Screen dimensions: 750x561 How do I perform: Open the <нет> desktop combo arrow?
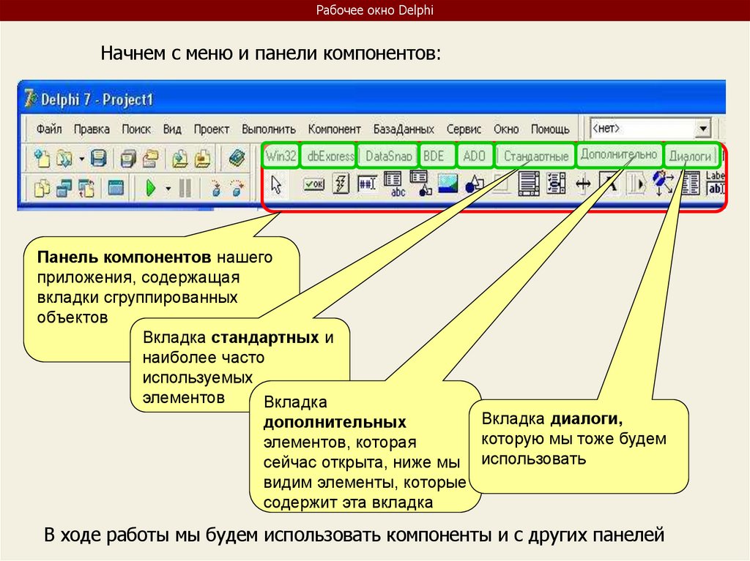click(702, 128)
